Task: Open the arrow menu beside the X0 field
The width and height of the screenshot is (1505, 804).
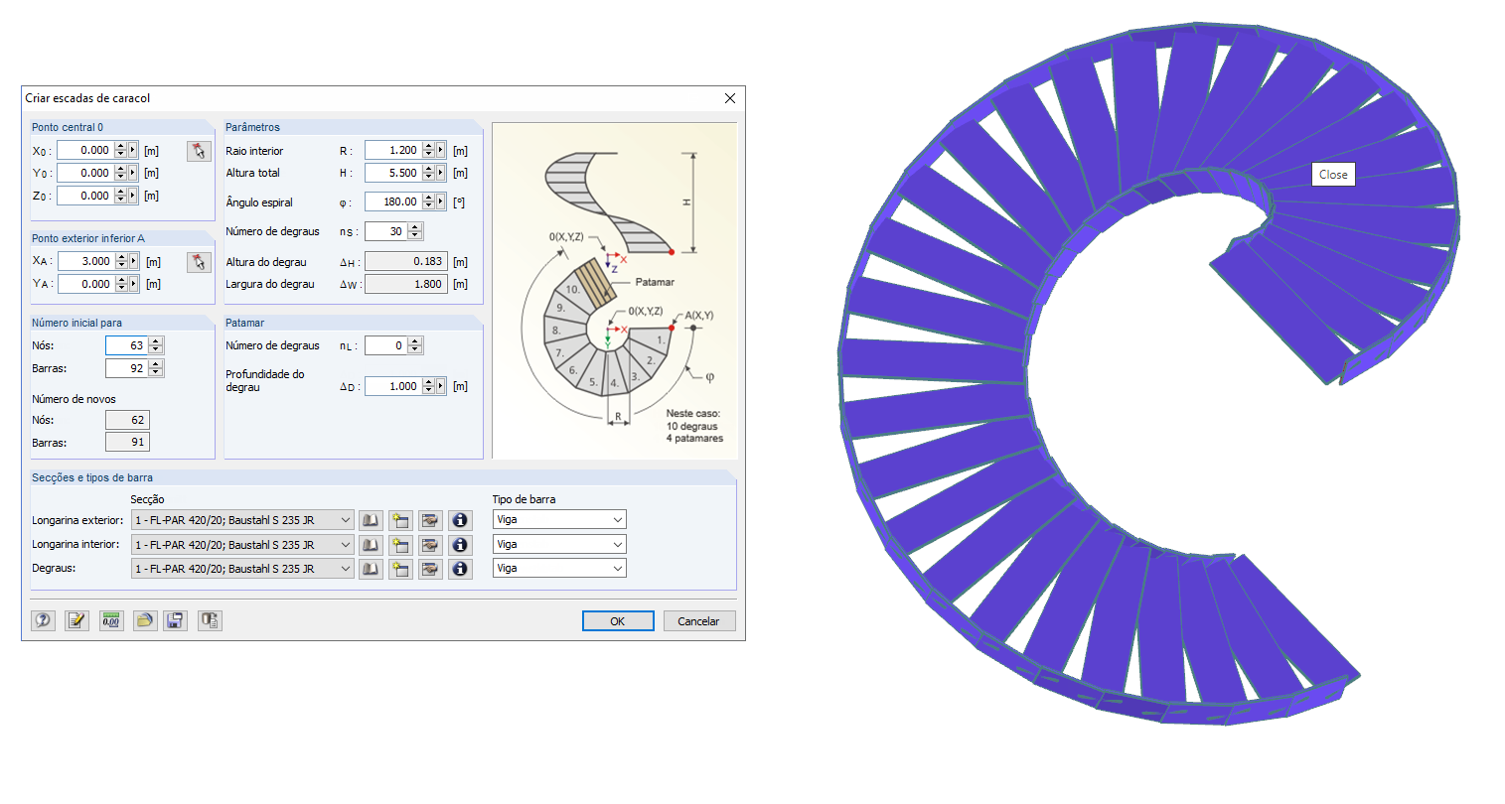Action: 133,151
